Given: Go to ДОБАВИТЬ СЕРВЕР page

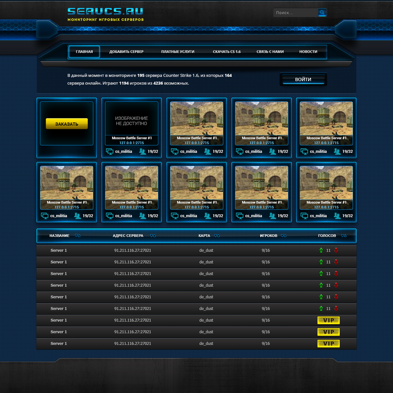Looking at the screenshot, I should coord(126,51).
